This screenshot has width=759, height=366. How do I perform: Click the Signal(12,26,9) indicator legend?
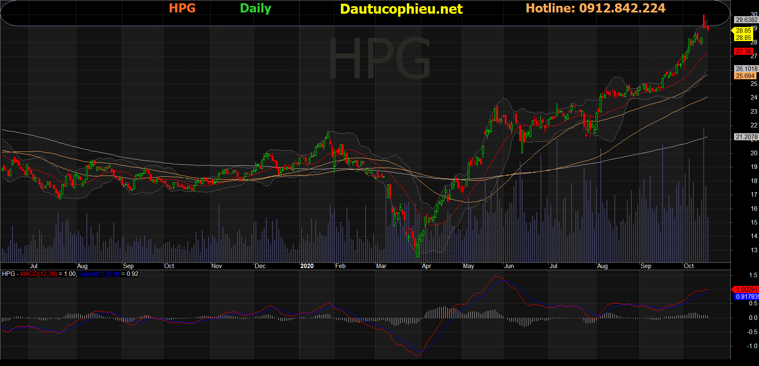coord(99,274)
